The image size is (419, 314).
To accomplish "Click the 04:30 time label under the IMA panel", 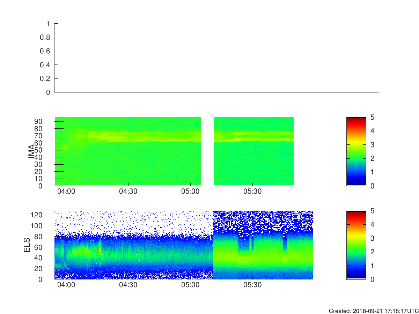I will click(x=128, y=192).
